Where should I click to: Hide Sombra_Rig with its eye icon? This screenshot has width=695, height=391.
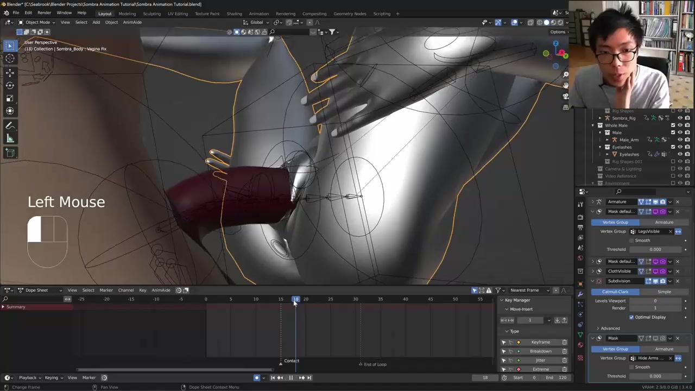click(680, 118)
